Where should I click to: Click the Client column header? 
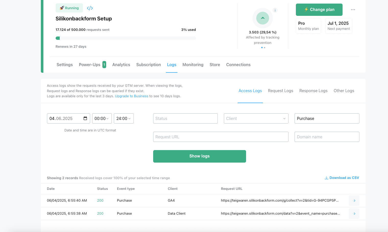(173, 189)
